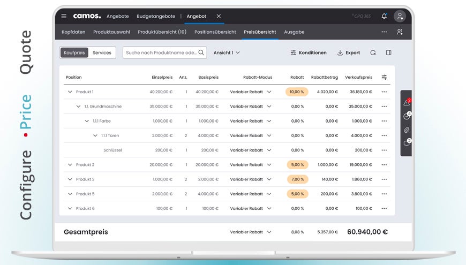The image size is (466, 265).
Task: Click the Konditionen button
Action: pyautogui.click(x=309, y=52)
